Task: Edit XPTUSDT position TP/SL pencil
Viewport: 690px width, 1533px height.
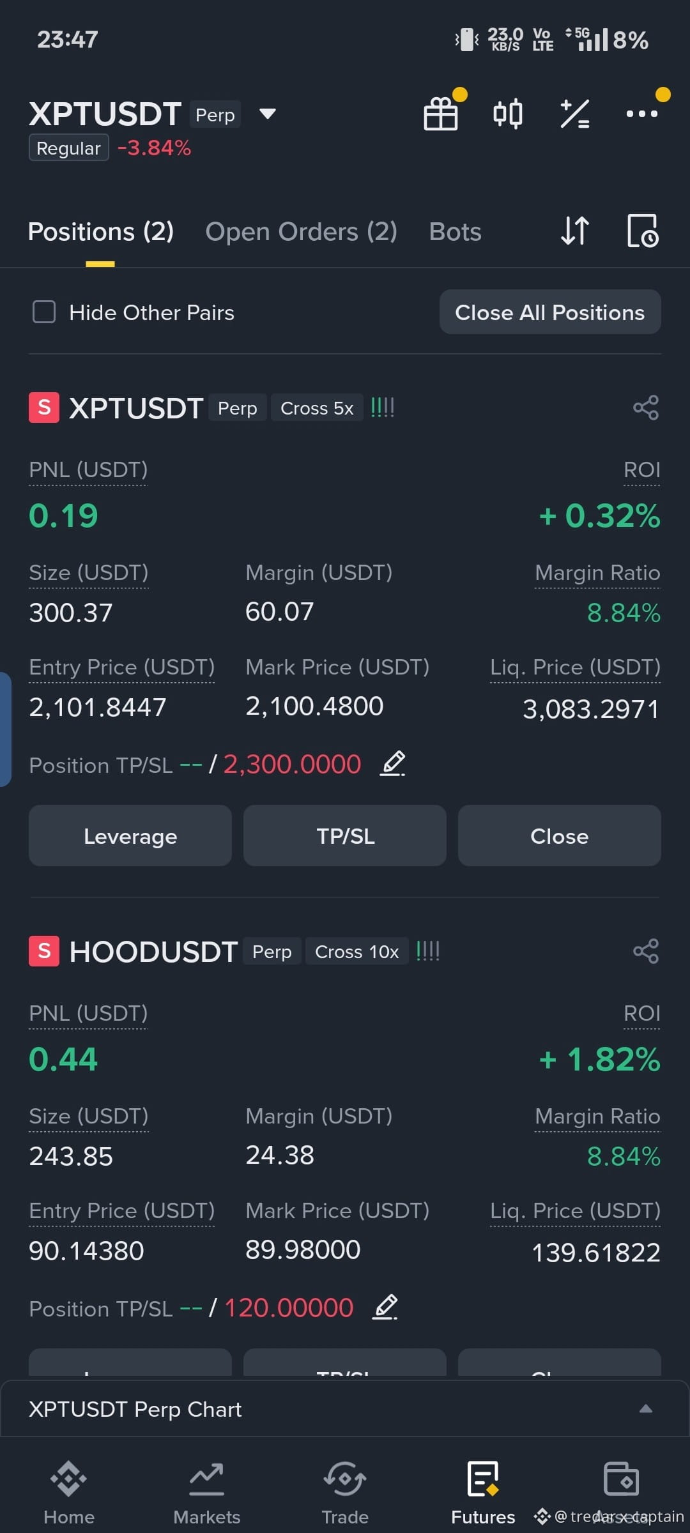Action: (x=393, y=764)
